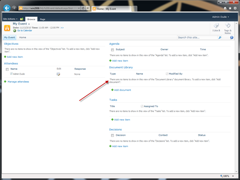The image size is (240, 180).
Task: Click the Refresh icon in address bar
Action: click(x=83, y=8)
